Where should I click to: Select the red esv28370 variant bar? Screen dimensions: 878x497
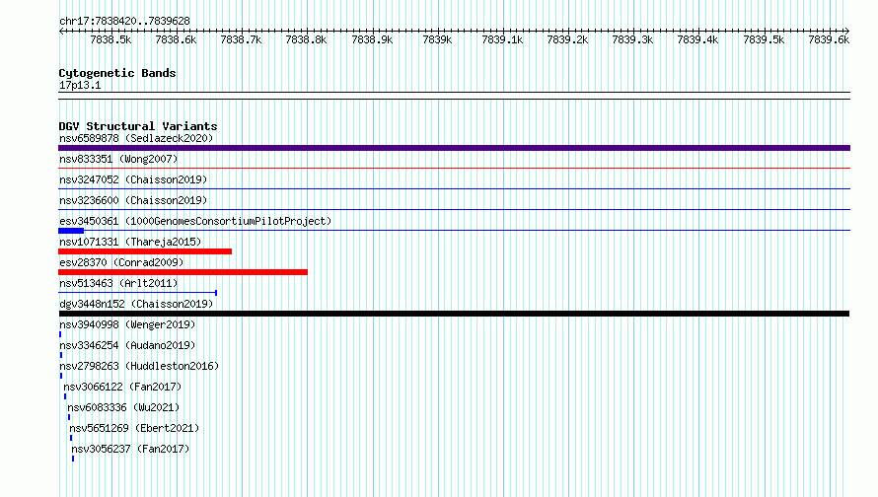[183, 272]
